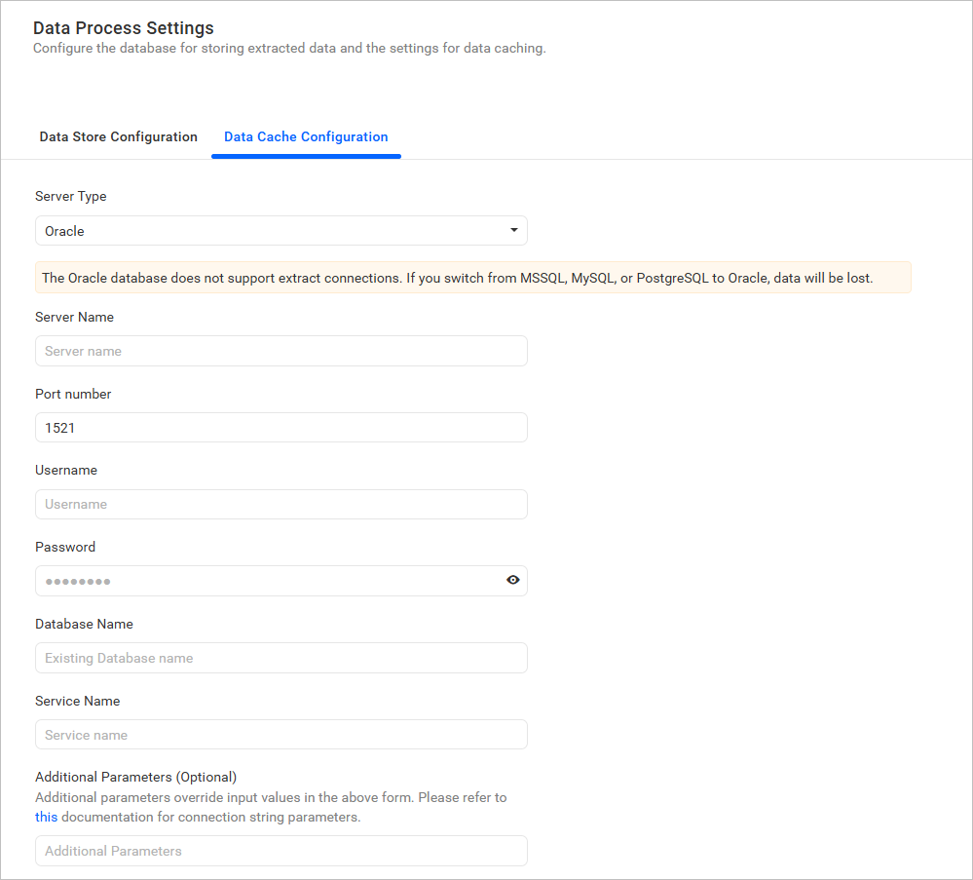Select the Additional Parameters input box

click(281, 850)
